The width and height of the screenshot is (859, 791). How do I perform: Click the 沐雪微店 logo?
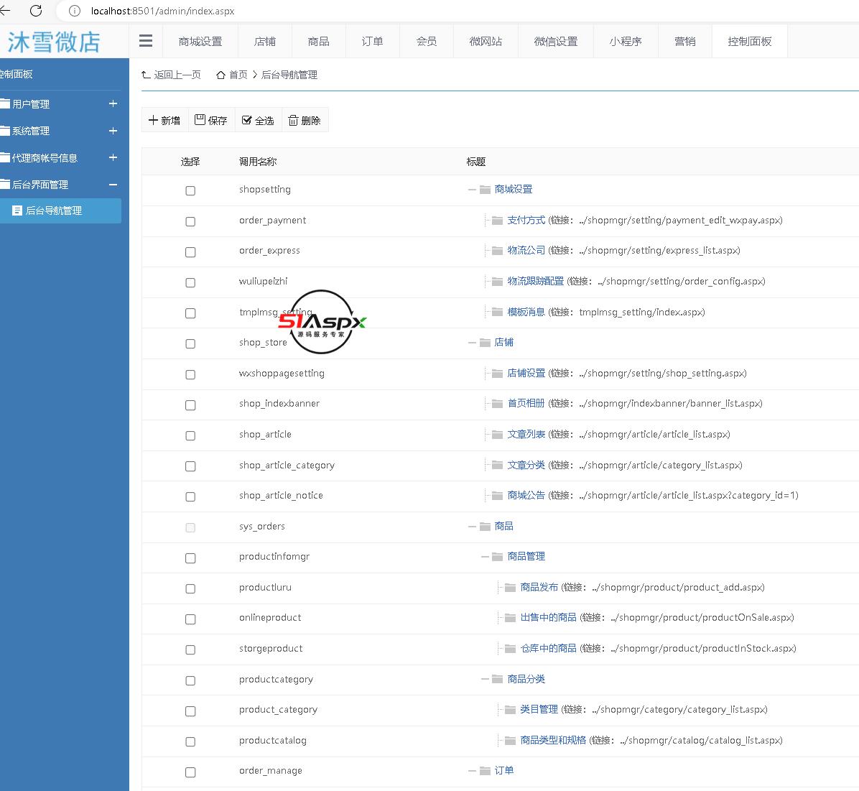click(54, 42)
